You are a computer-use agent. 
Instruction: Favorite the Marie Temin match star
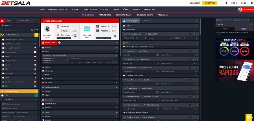coord(190,80)
